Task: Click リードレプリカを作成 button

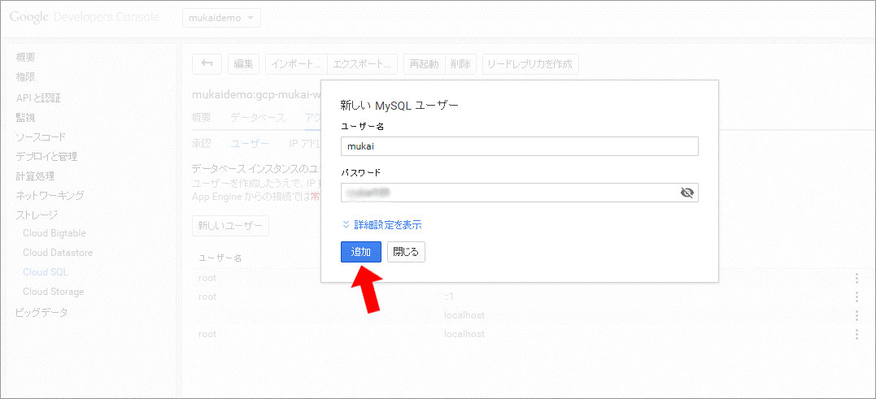Action: (530, 64)
